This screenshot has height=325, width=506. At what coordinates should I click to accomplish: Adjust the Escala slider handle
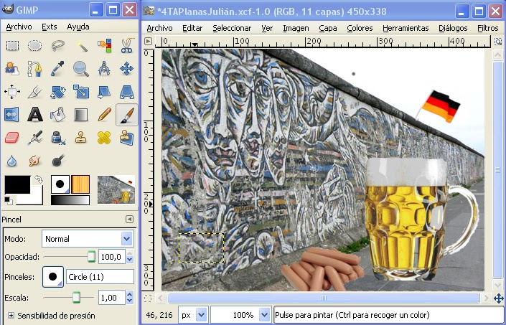[77, 297]
